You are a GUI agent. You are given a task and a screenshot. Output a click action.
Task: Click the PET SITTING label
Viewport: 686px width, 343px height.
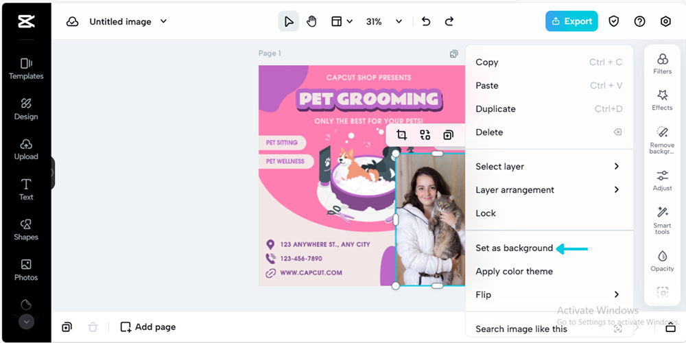click(282, 143)
